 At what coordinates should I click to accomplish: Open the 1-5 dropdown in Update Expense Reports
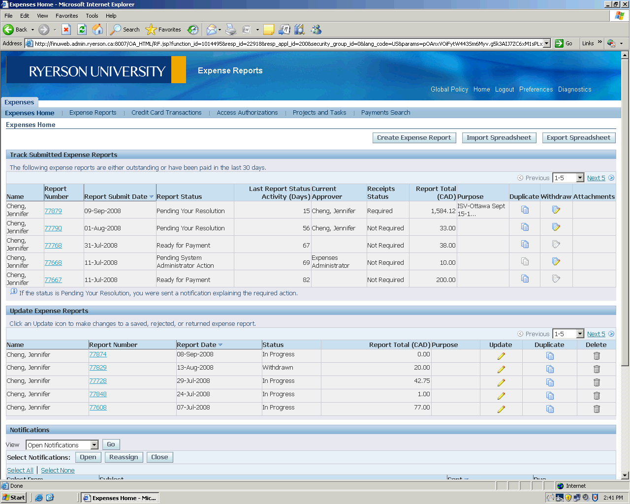pyautogui.click(x=580, y=334)
